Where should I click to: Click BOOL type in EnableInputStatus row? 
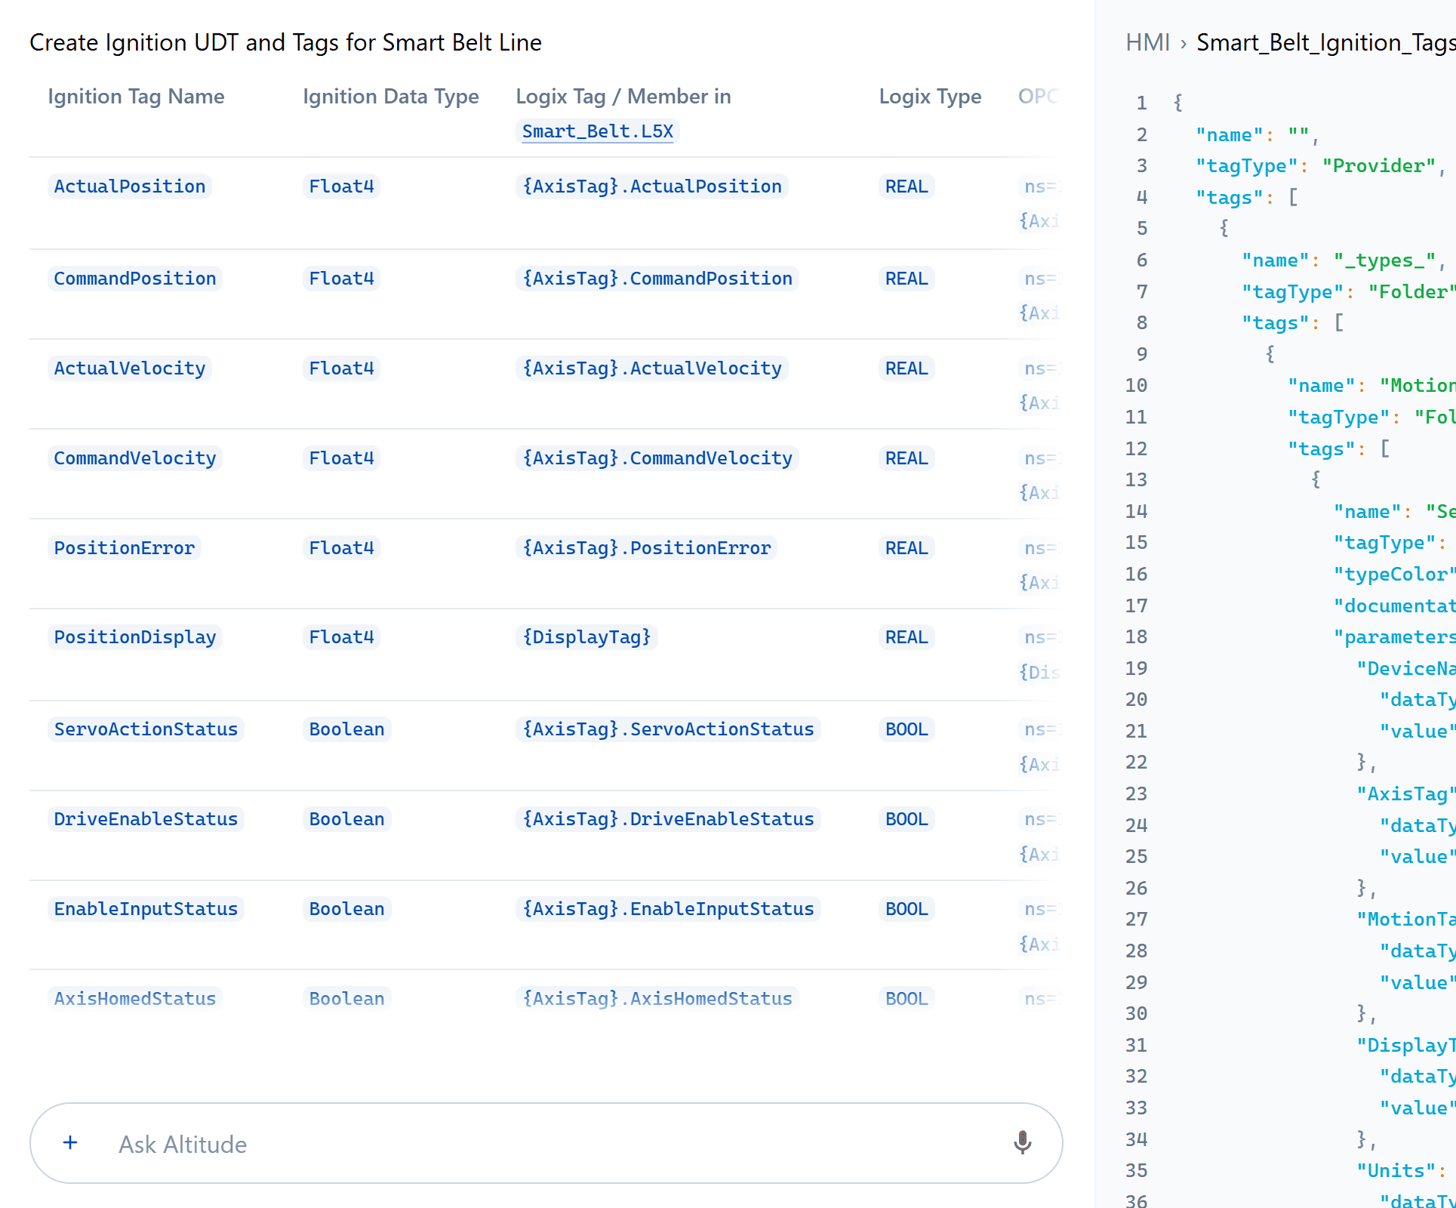(907, 909)
